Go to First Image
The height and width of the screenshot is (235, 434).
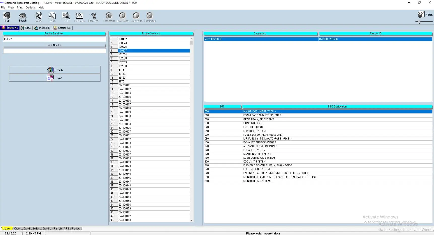(109, 17)
